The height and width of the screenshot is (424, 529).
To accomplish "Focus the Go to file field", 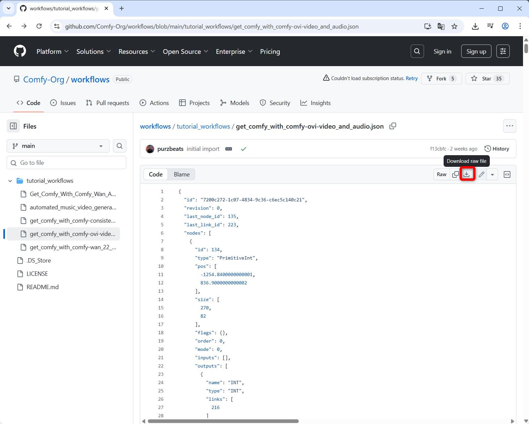I will coord(66,163).
